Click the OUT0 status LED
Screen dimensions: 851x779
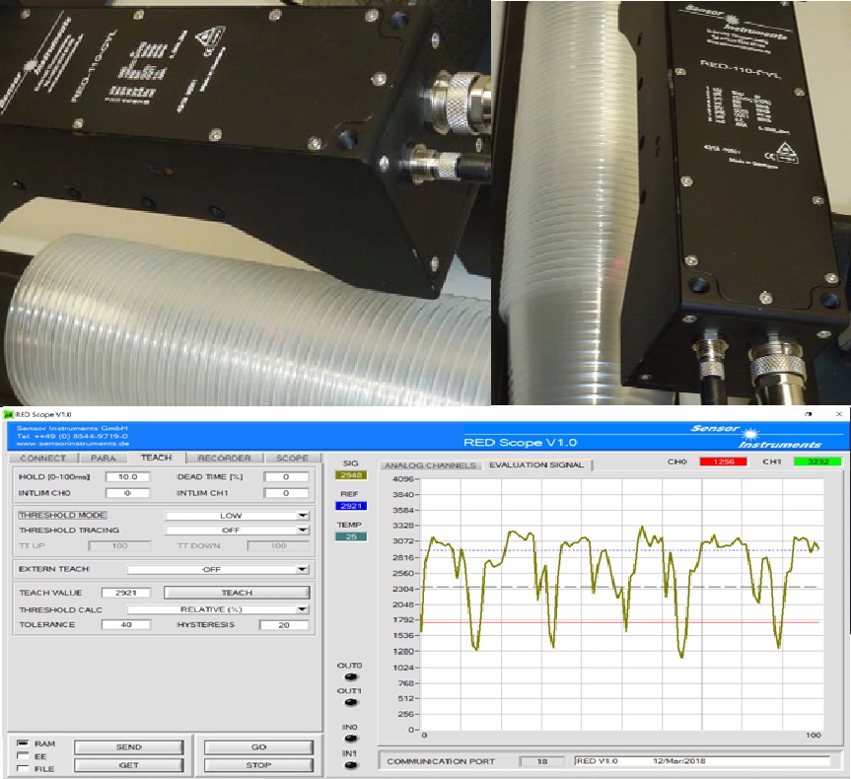click(x=351, y=677)
